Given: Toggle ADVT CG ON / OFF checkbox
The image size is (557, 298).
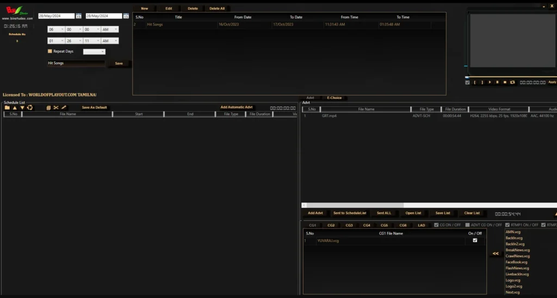Looking at the screenshot, I should click(467, 225).
